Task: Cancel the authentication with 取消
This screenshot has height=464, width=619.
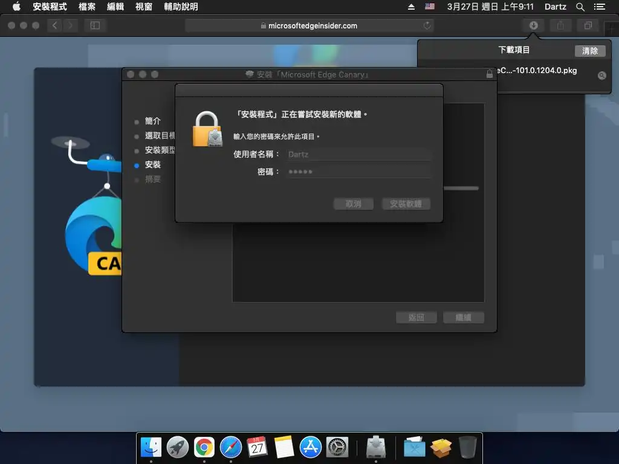Action: 353,204
